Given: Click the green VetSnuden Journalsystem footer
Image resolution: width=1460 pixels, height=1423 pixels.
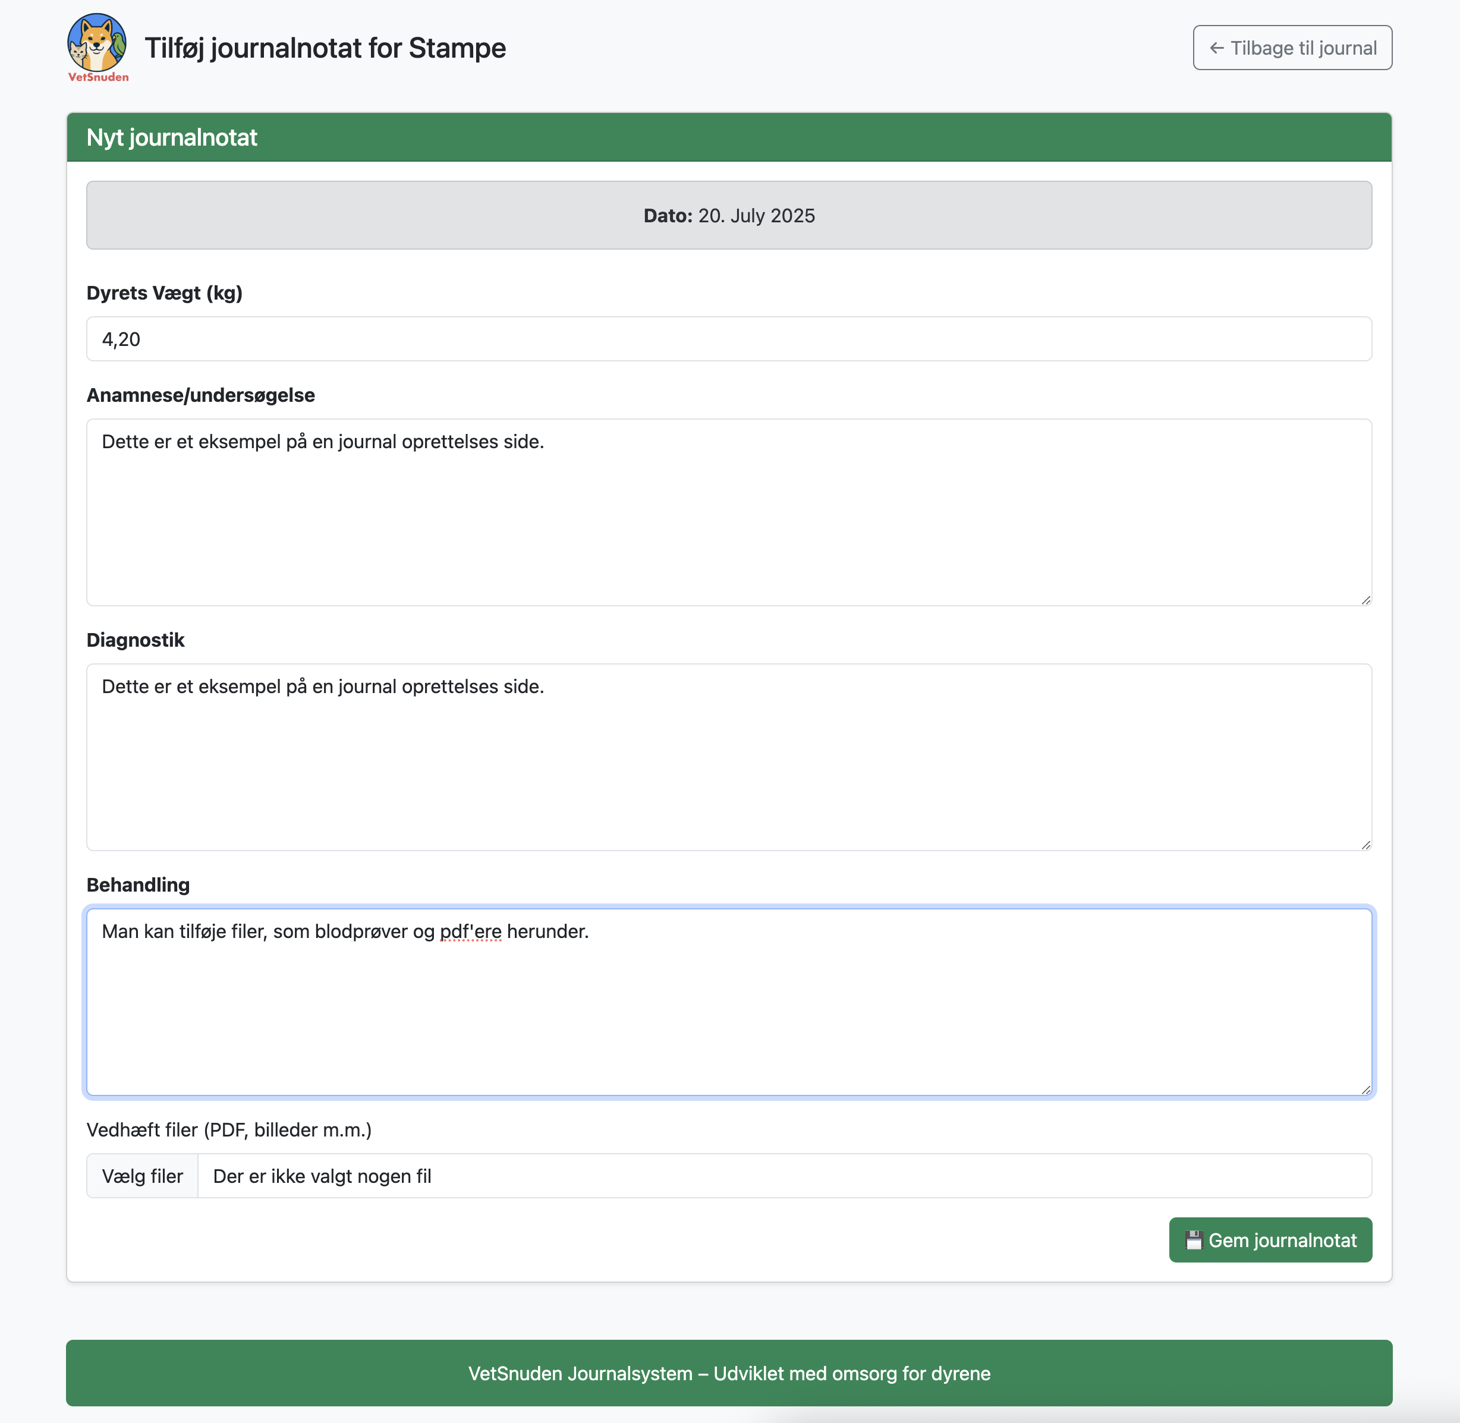Looking at the screenshot, I should click(x=729, y=1373).
